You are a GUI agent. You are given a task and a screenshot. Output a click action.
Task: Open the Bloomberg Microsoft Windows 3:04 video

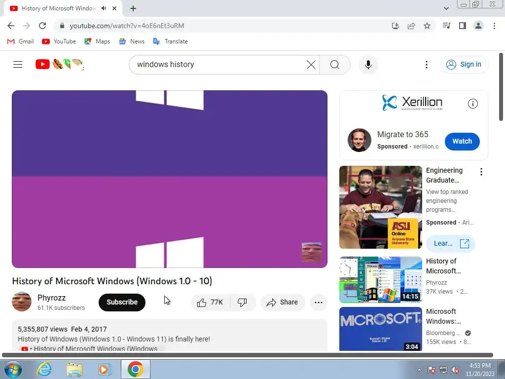coord(380,329)
